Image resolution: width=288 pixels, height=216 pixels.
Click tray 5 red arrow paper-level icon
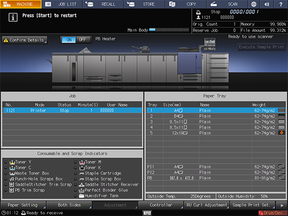pos(281,132)
